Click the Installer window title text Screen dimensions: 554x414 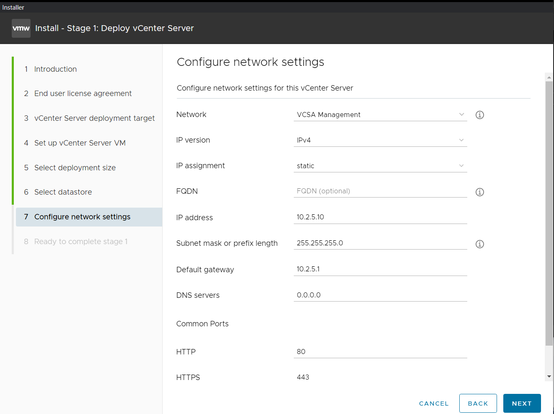click(13, 8)
